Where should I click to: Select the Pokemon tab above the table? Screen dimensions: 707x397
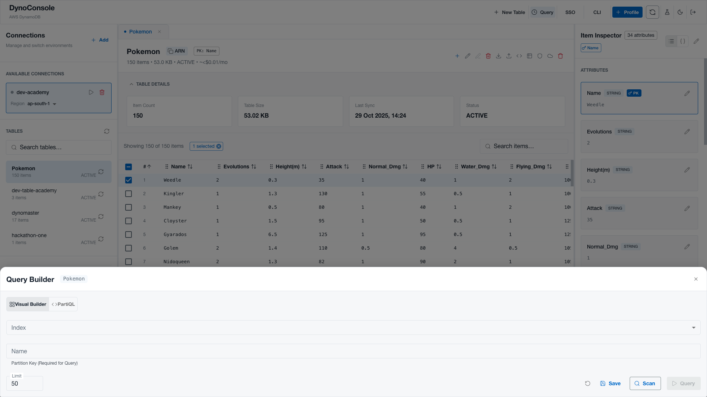coord(140,32)
